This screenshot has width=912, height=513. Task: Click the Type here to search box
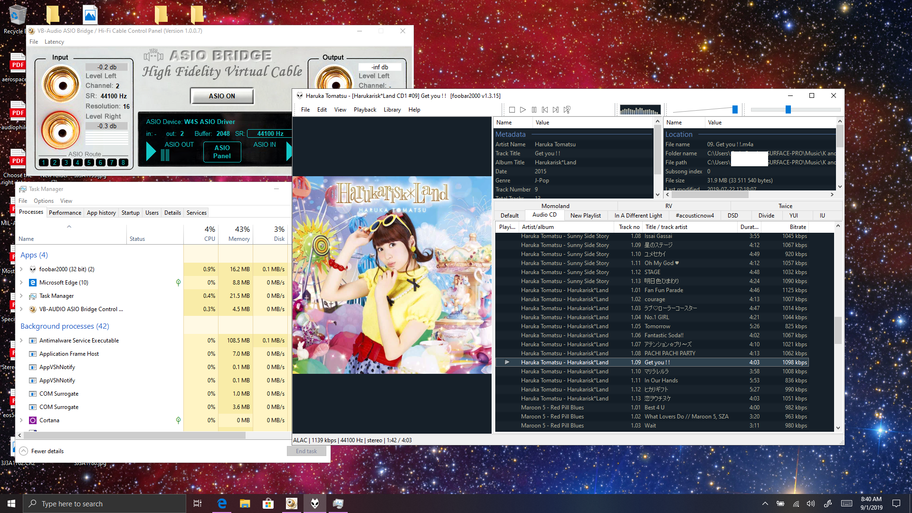[104, 503]
